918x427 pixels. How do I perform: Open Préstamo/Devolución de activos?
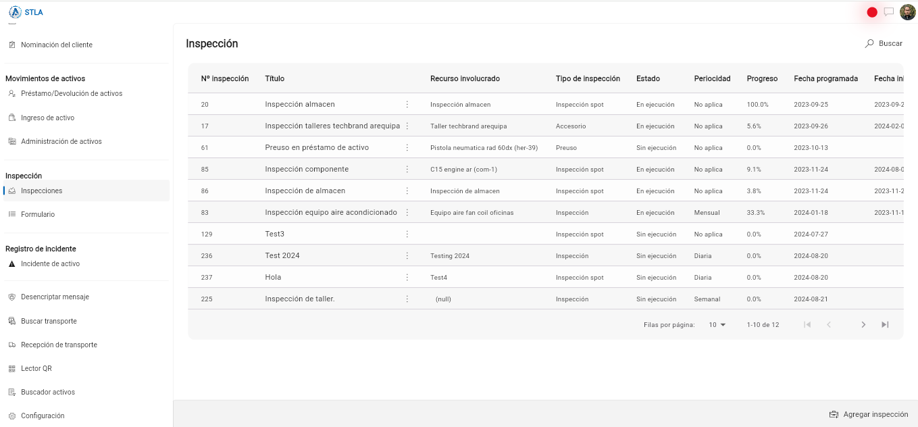click(x=72, y=93)
